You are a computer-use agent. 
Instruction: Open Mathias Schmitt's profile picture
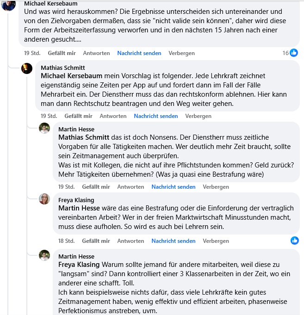(x=27, y=68)
